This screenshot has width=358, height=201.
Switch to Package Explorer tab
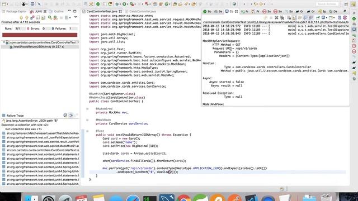click(x=15, y=11)
